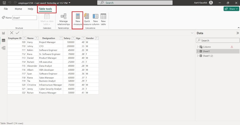The image size is (240, 125).
Task: Expand the formula bar chevron
Action: [x=192, y=33]
